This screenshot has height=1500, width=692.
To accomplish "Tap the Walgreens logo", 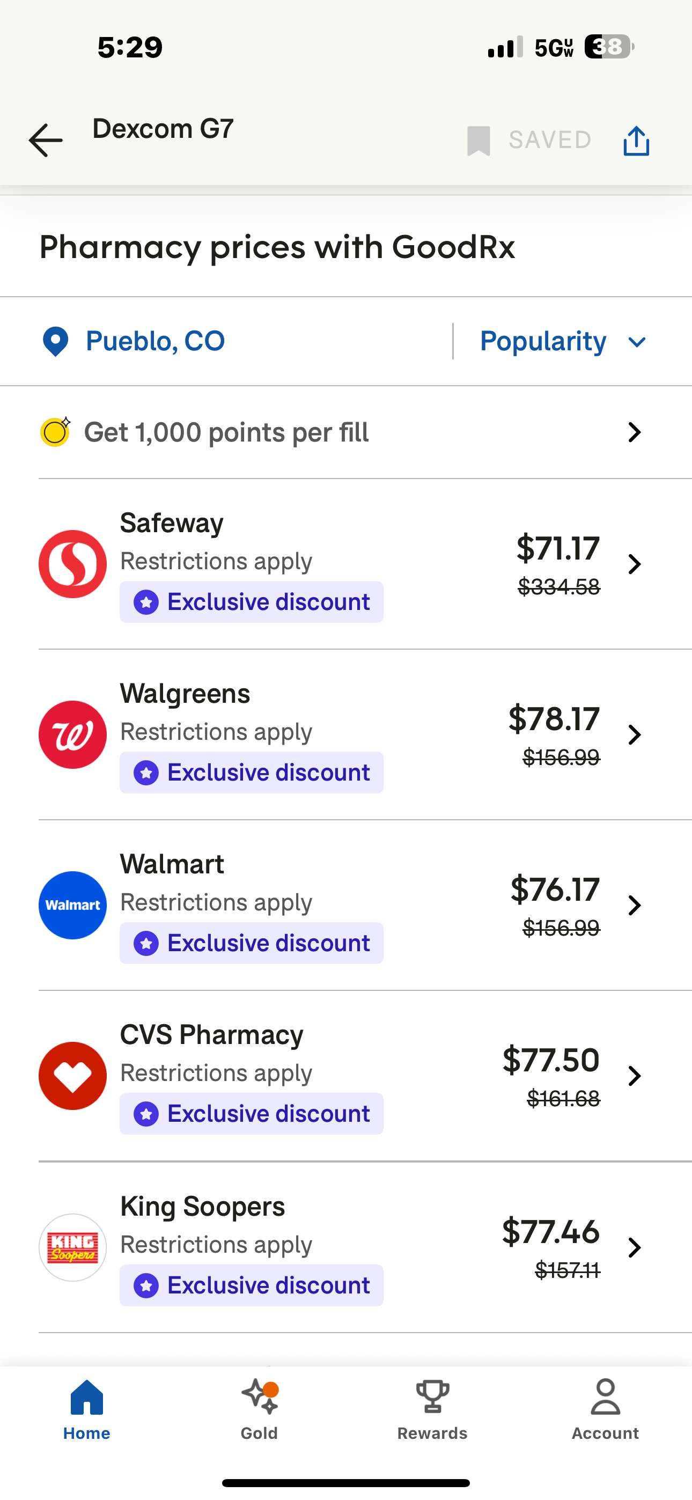I will pyautogui.click(x=73, y=734).
